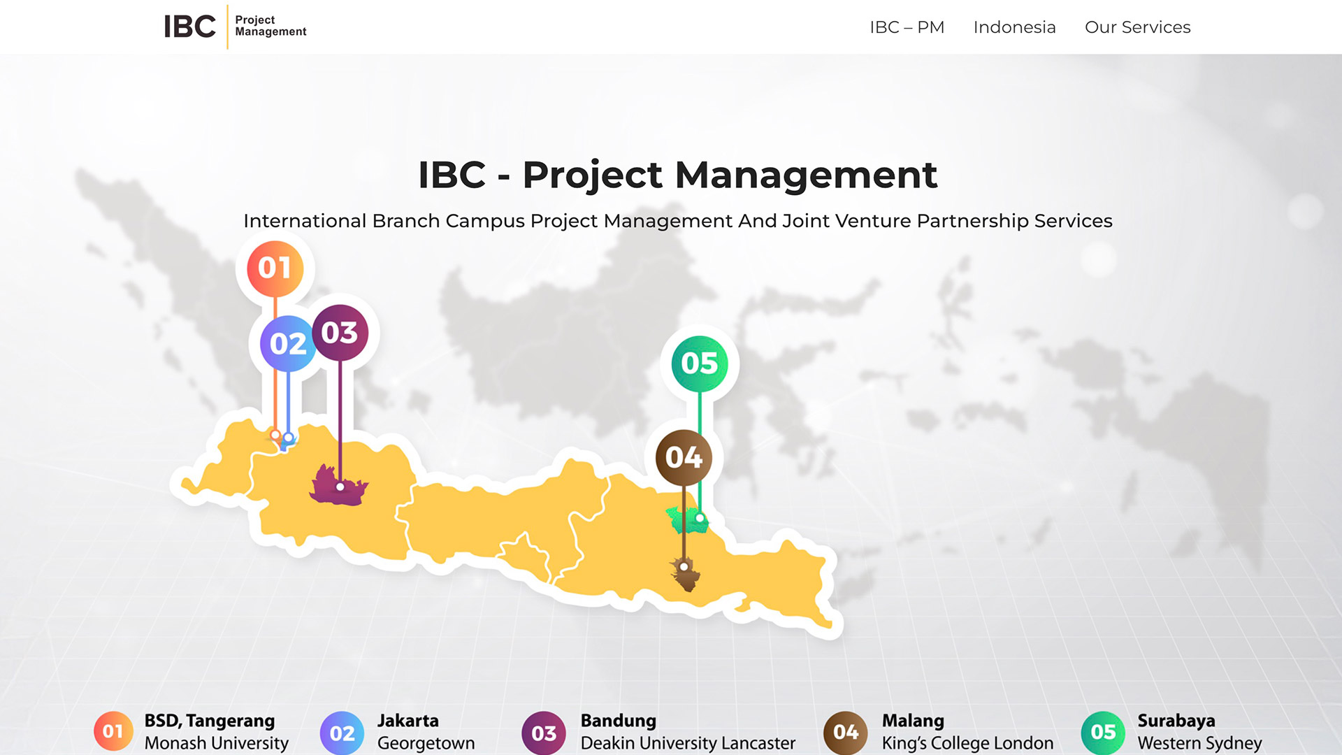Click the green 05 map pin

(700, 364)
